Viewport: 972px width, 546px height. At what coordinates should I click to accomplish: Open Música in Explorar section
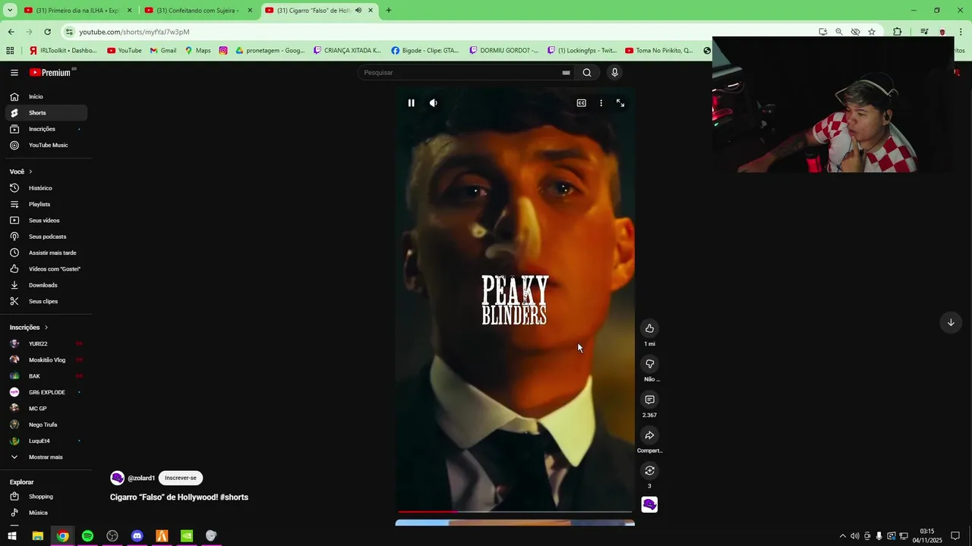pyautogui.click(x=46, y=513)
